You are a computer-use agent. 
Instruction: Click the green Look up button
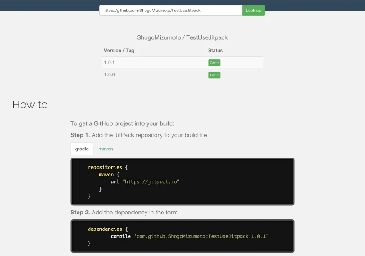tap(253, 10)
